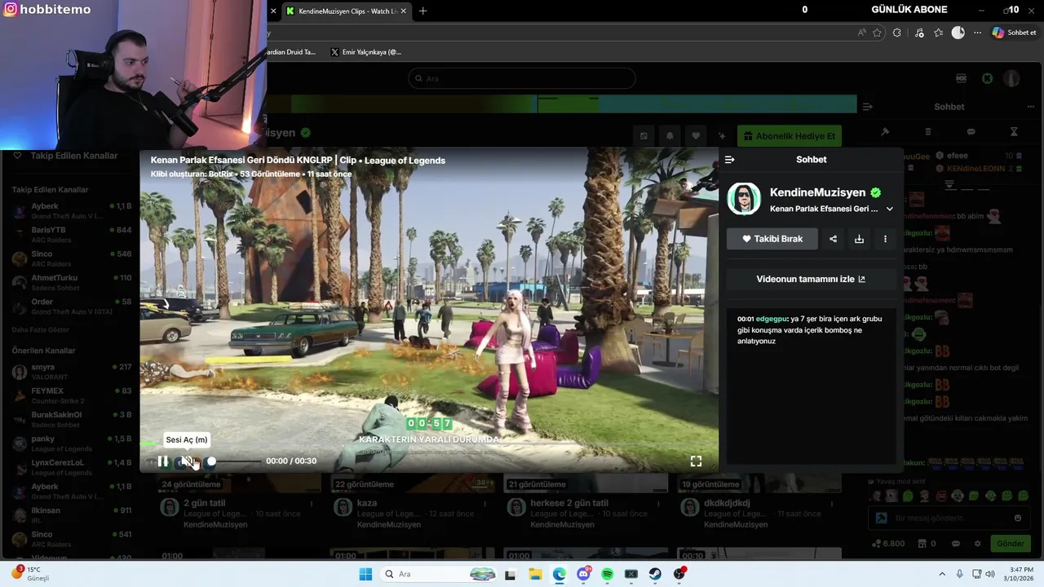Open user avatar menu in Kick header
This screenshot has width=1044, height=587.
(1011, 78)
